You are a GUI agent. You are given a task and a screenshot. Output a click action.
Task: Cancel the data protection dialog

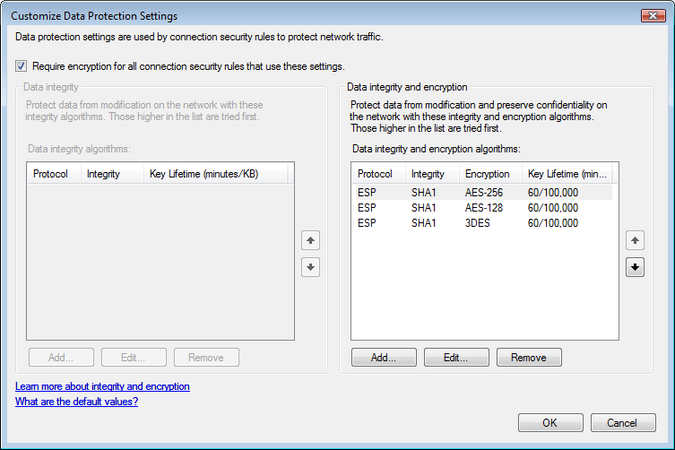point(623,422)
